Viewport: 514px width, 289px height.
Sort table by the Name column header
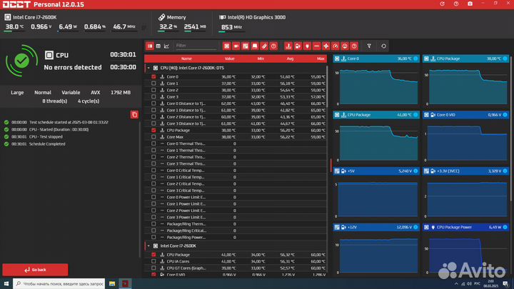[186, 59]
